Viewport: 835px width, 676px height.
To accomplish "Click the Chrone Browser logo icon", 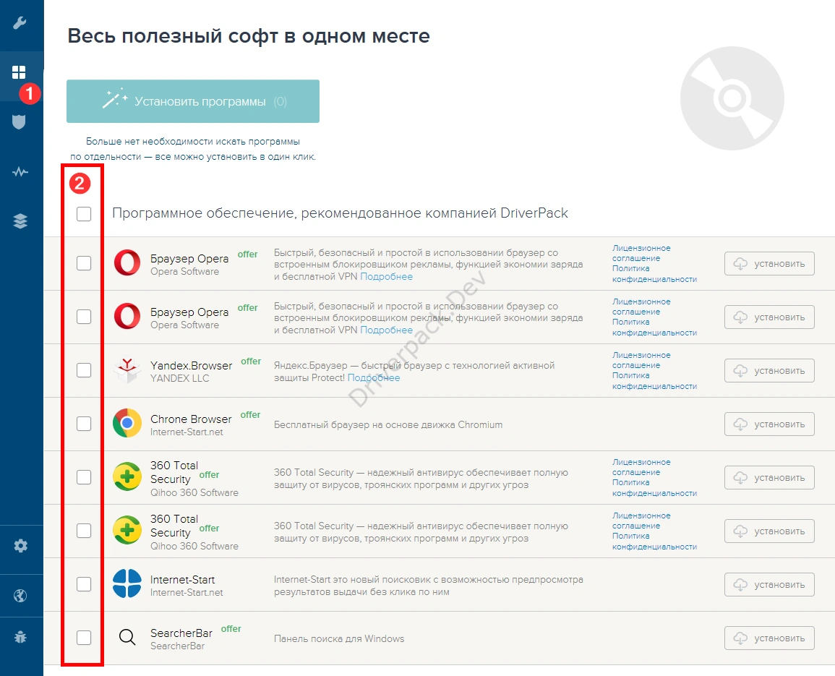I will pyautogui.click(x=127, y=423).
